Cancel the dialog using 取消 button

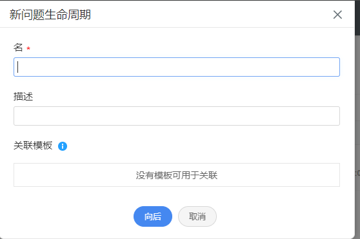coord(197,216)
